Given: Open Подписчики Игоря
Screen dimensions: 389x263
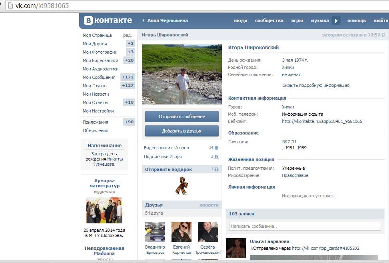Looking at the screenshot, I should coord(163,157).
